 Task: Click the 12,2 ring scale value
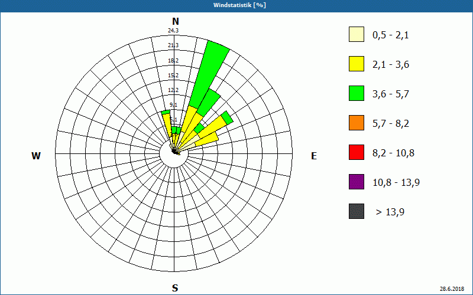[x=173, y=90]
